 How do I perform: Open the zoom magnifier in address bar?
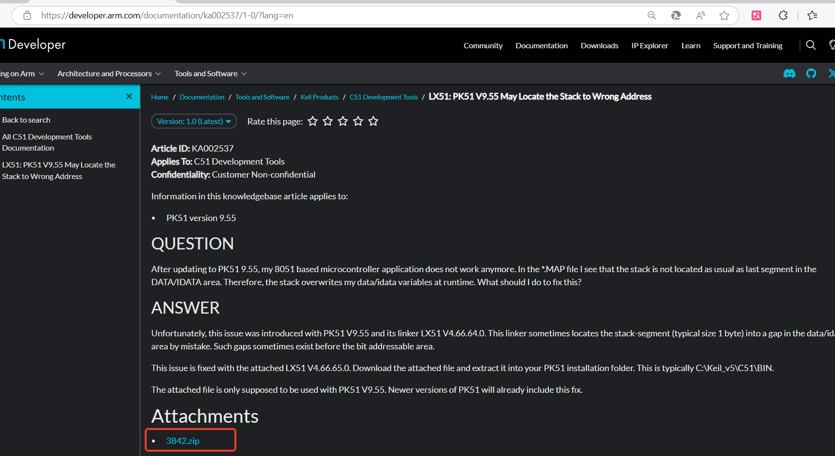pyautogui.click(x=652, y=15)
